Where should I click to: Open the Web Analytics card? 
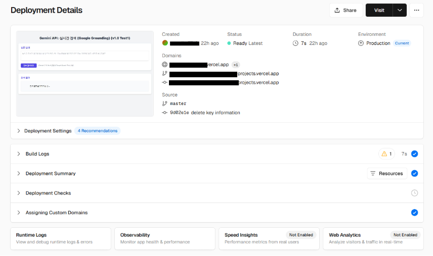click(x=373, y=239)
